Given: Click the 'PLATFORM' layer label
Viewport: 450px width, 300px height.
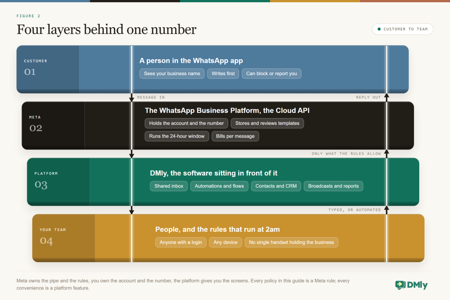Looking at the screenshot, I should (x=46, y=173).
